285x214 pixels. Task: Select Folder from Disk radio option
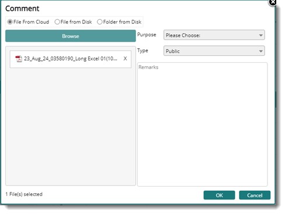[100, 22]
